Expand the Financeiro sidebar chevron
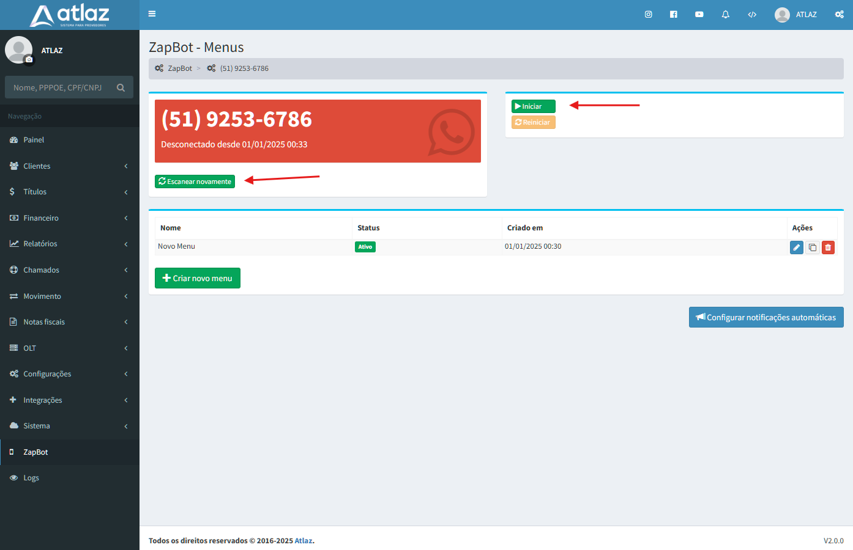This screenshot has height=550, width=853. (x=126, y=218)
